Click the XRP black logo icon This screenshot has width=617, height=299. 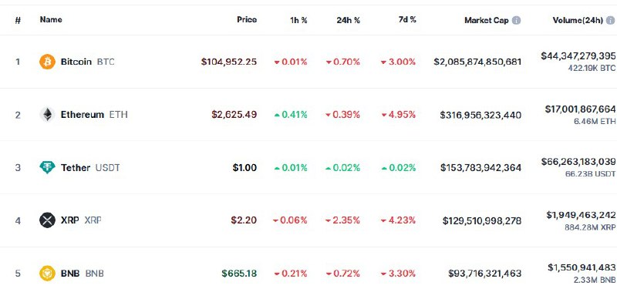point(47,220)
